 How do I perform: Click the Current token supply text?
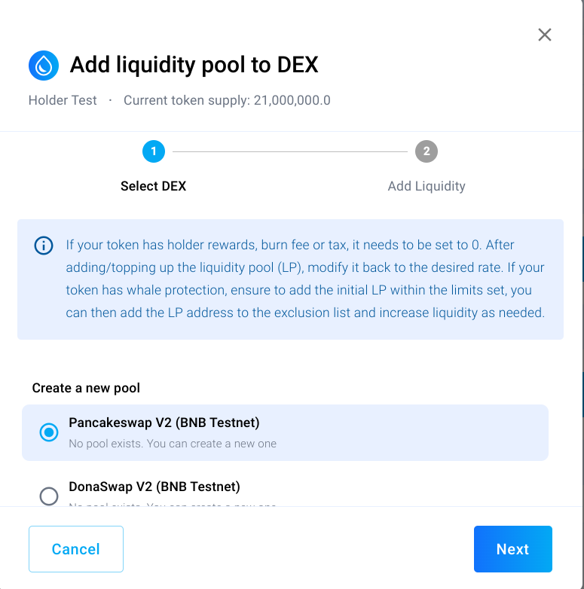[x=227, y=100]
